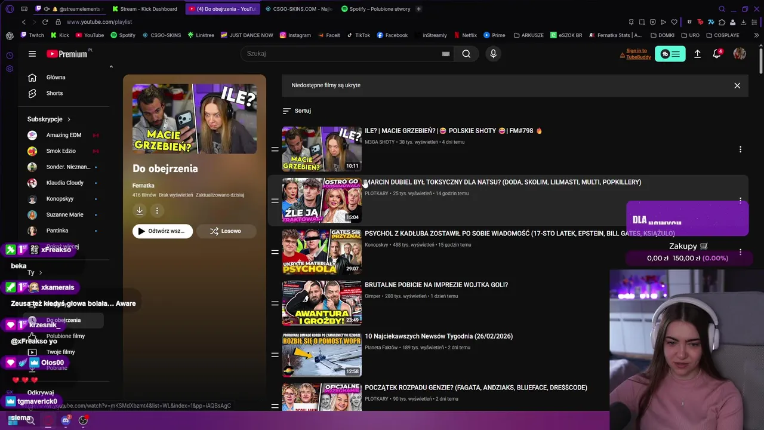The height and width of the screenshot is (430, 764).
Task: Open more options for the playlist
Action: (157, 210)
